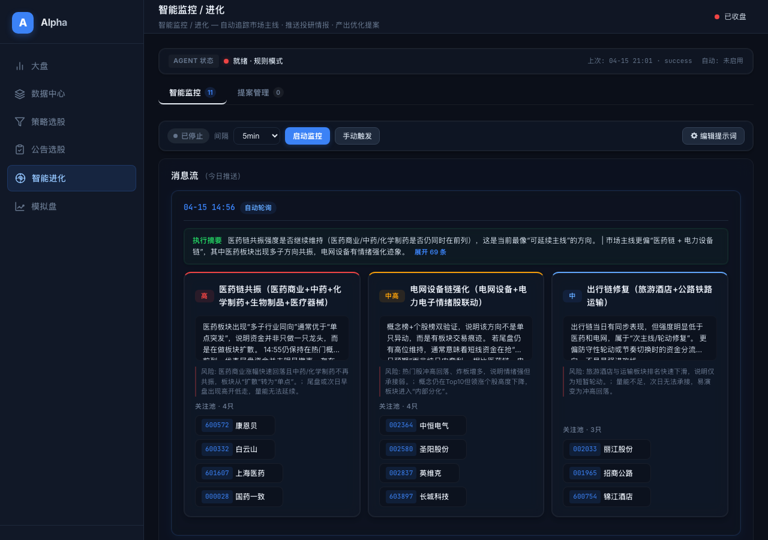The width and height of the screenshot is (768, 540).
Task: Click the 医药链共振 card title
Action: tap(280, 296)
